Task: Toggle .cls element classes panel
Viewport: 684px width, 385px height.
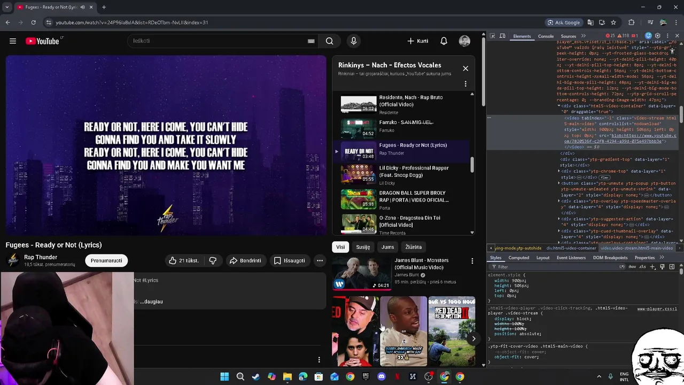Action: [x=642, y=266]
